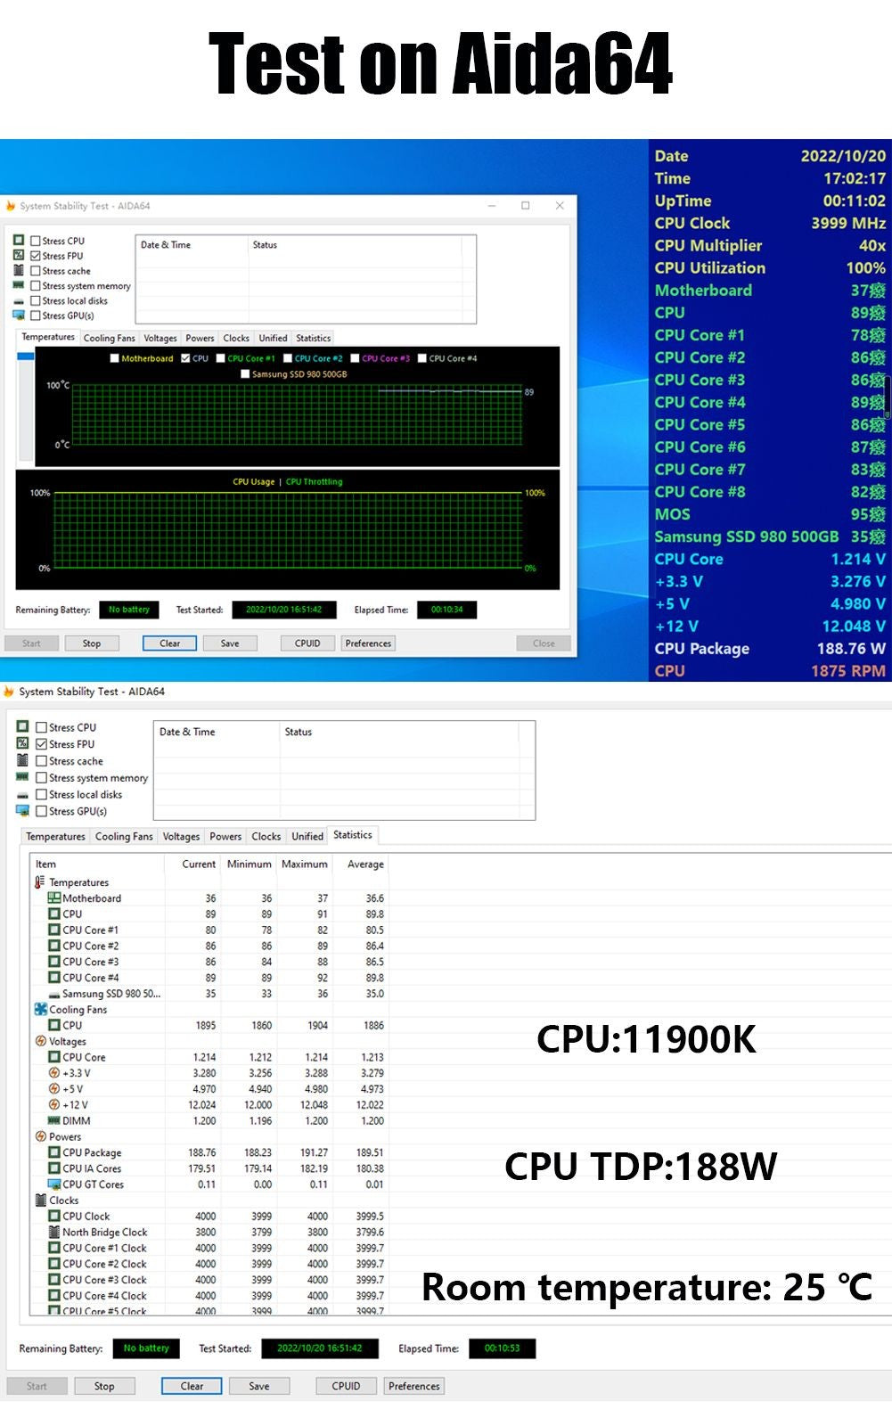The height and width of the screenshot is (1426, 892).
Task: Click the Motherboard sensor icon in statistics list
Action: [x=54, y=898]
